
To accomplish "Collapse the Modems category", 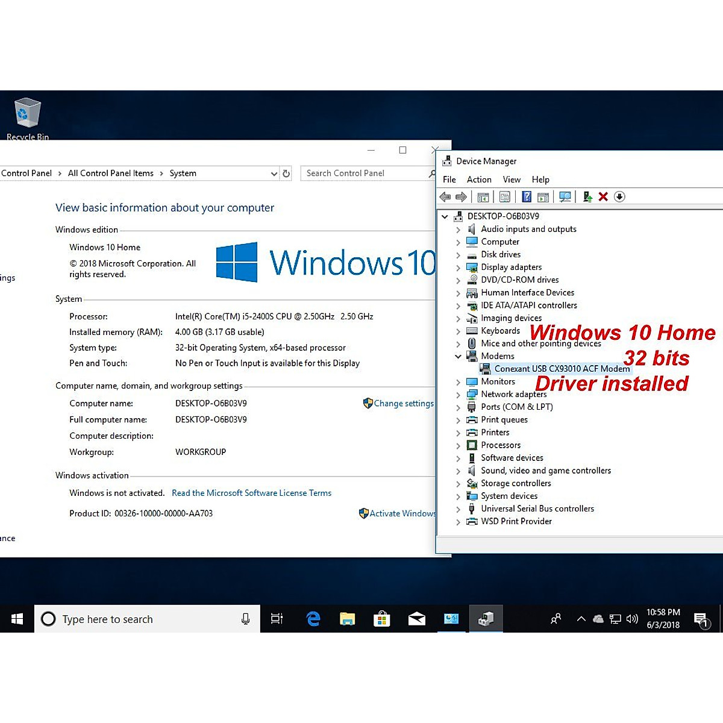I will coord(458,357).
